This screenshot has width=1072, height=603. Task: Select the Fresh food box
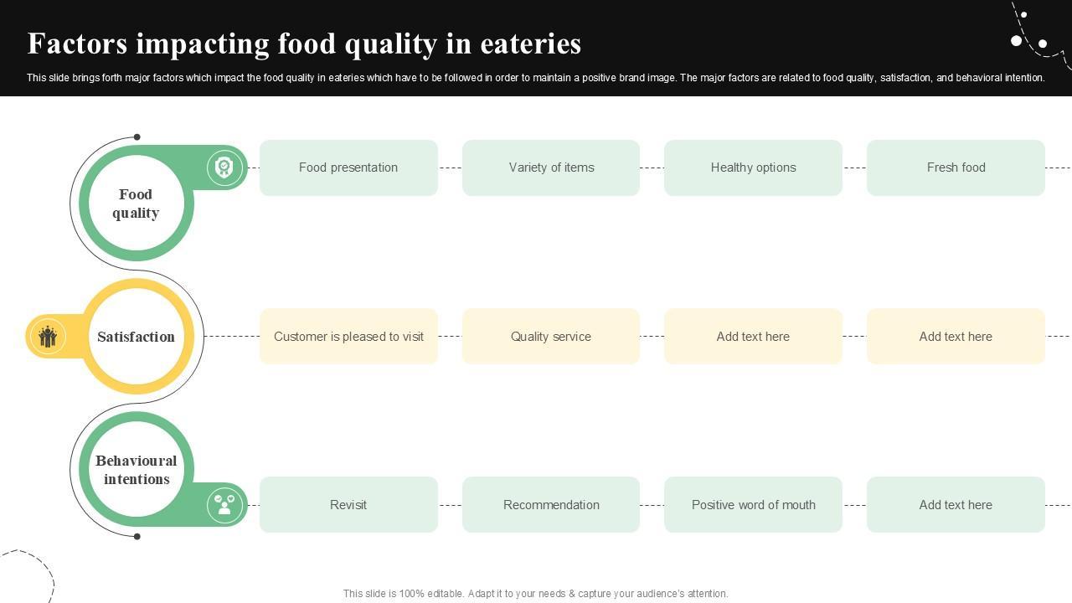click(956, 167)
